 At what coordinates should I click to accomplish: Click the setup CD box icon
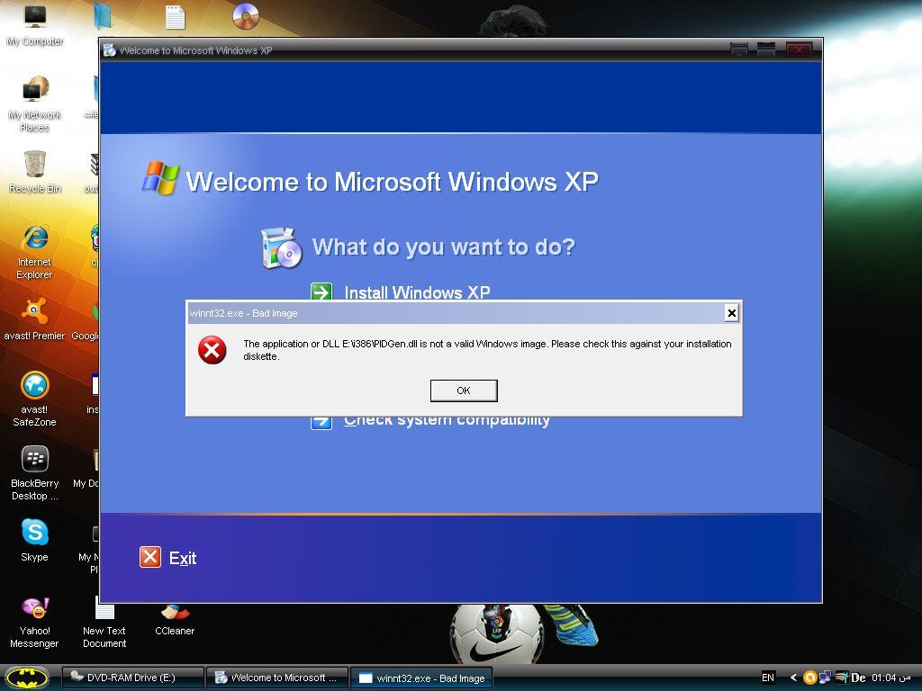281,248
